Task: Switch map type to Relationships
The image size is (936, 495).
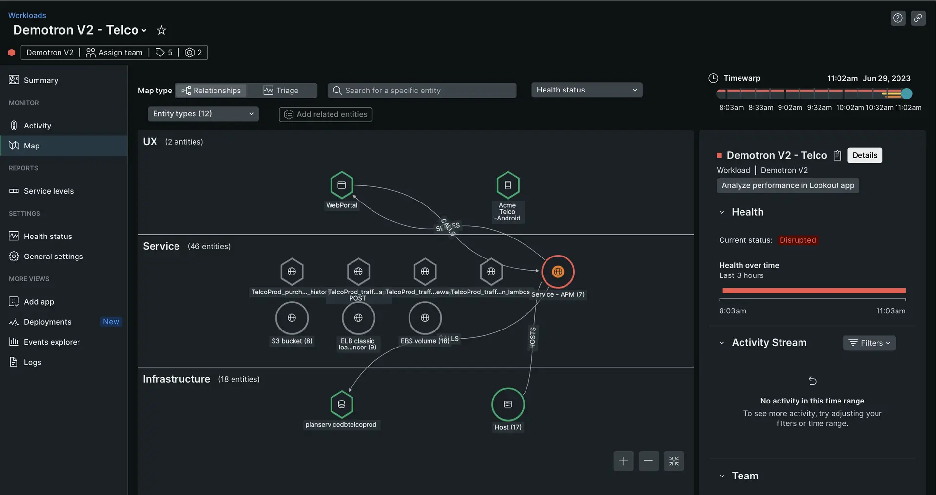Action: point(211,91)
